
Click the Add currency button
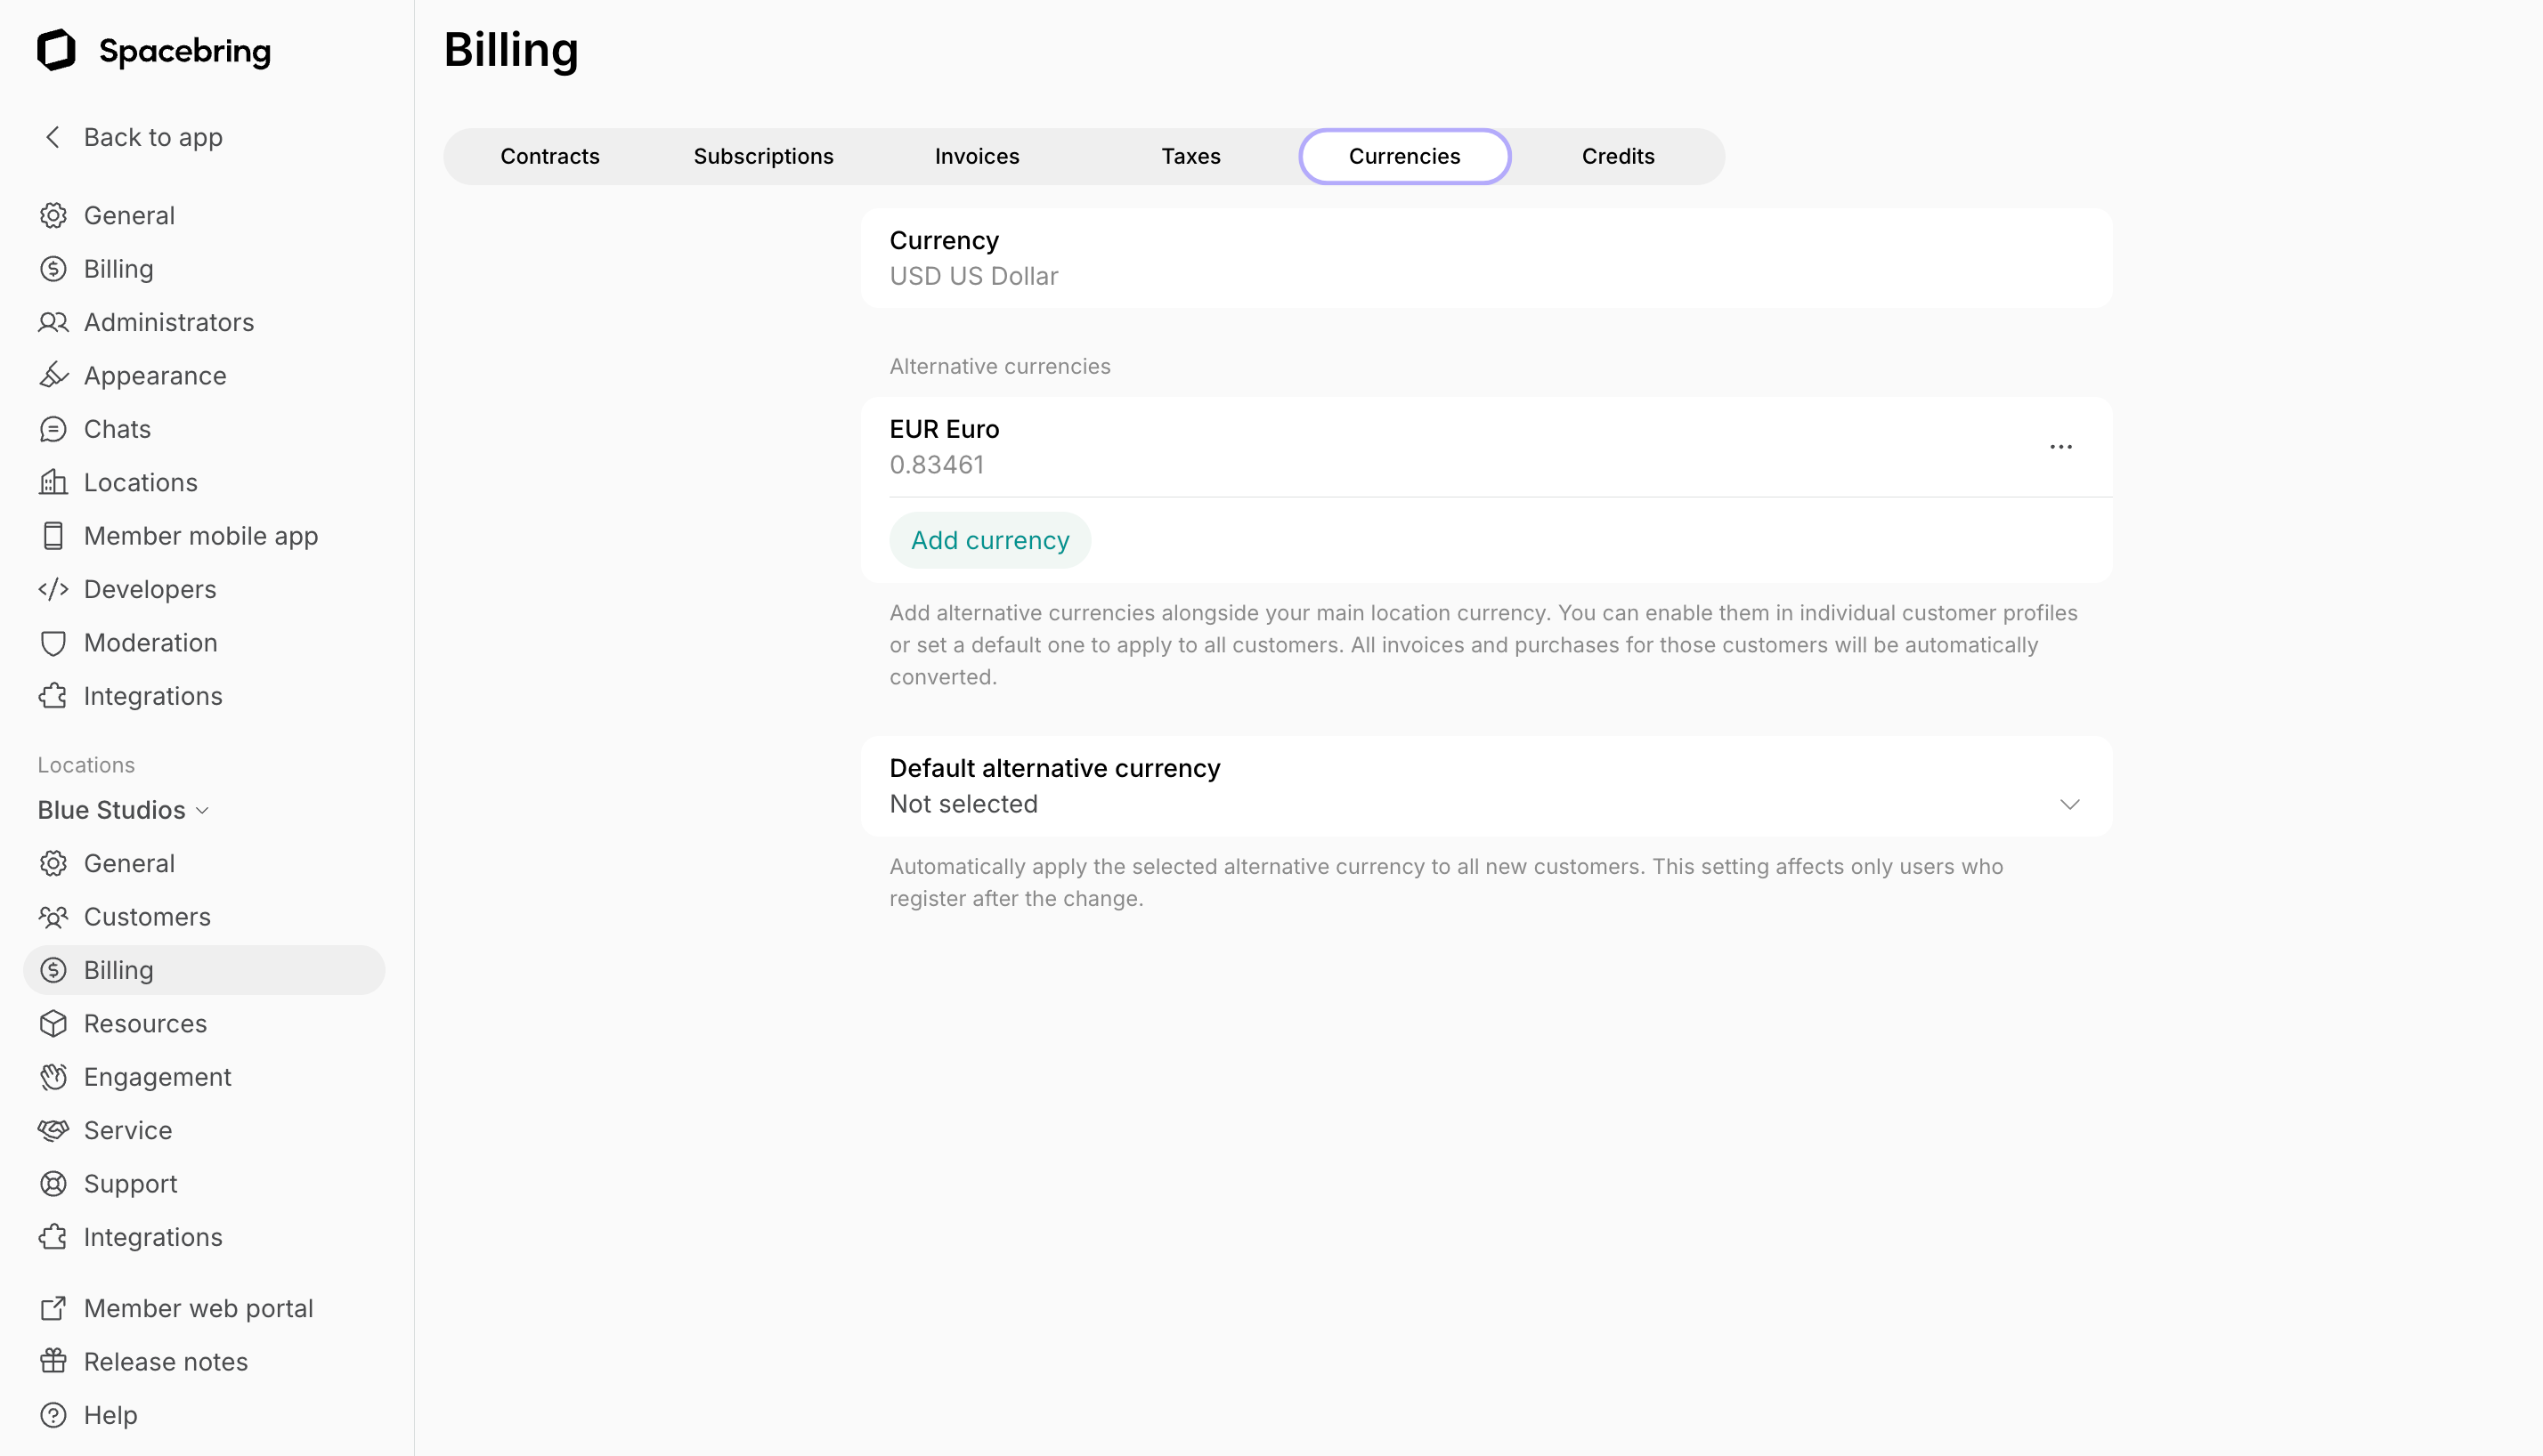990,540
